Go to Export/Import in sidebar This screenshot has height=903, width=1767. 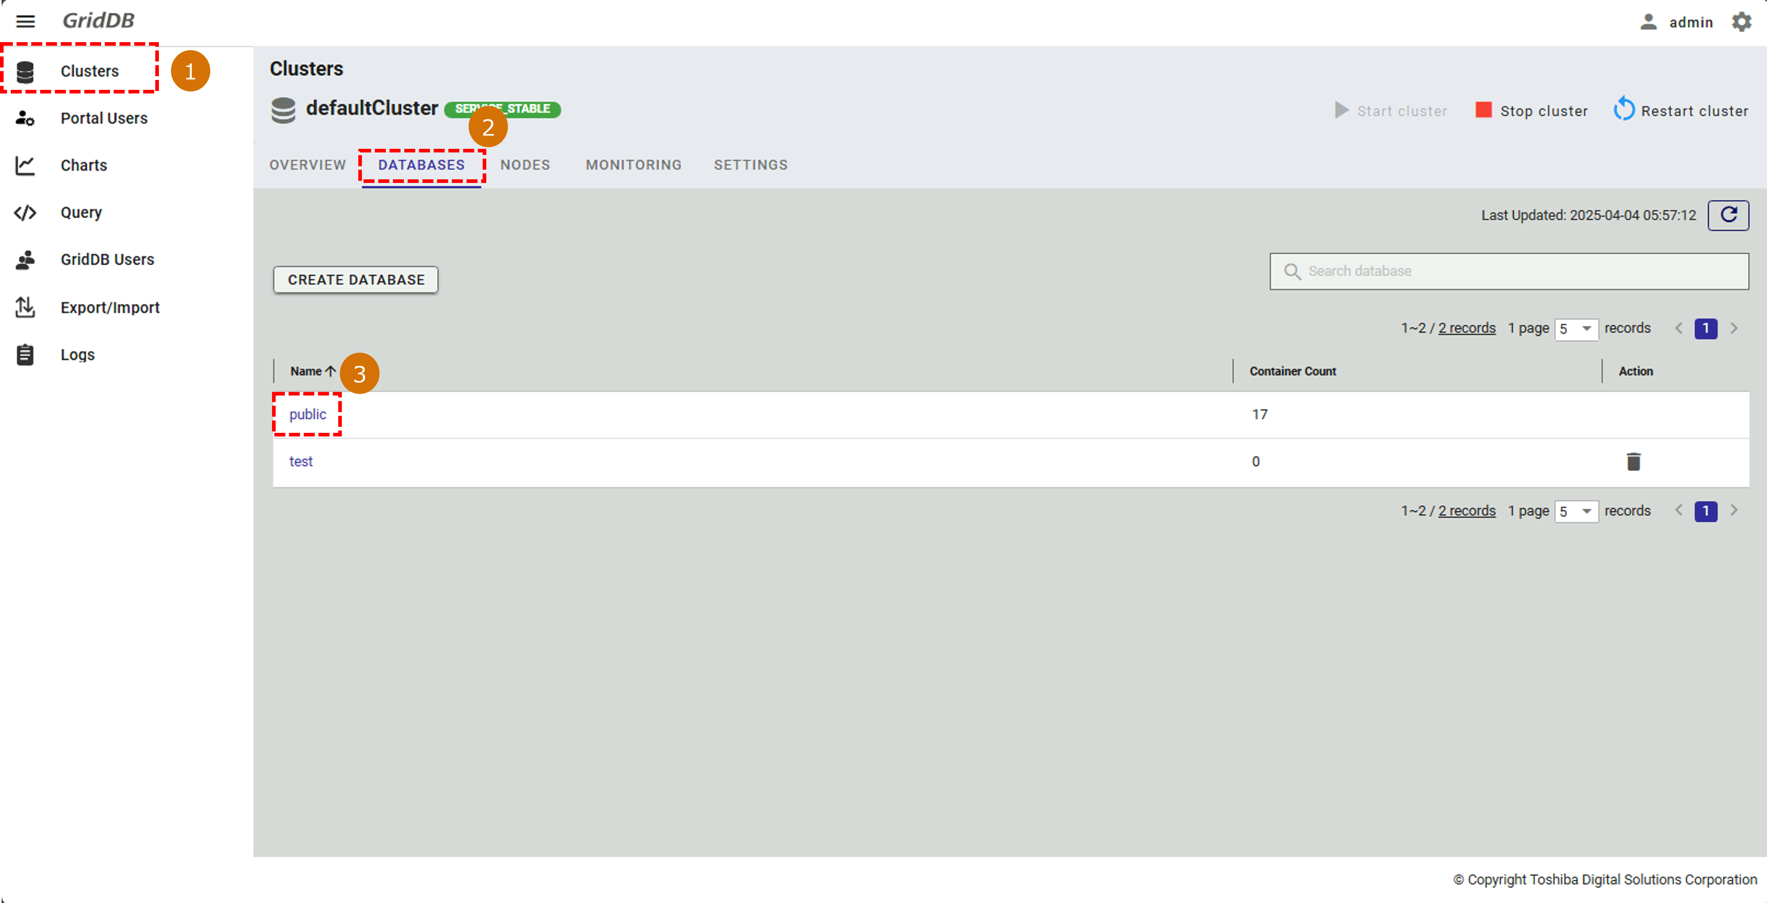110,307
